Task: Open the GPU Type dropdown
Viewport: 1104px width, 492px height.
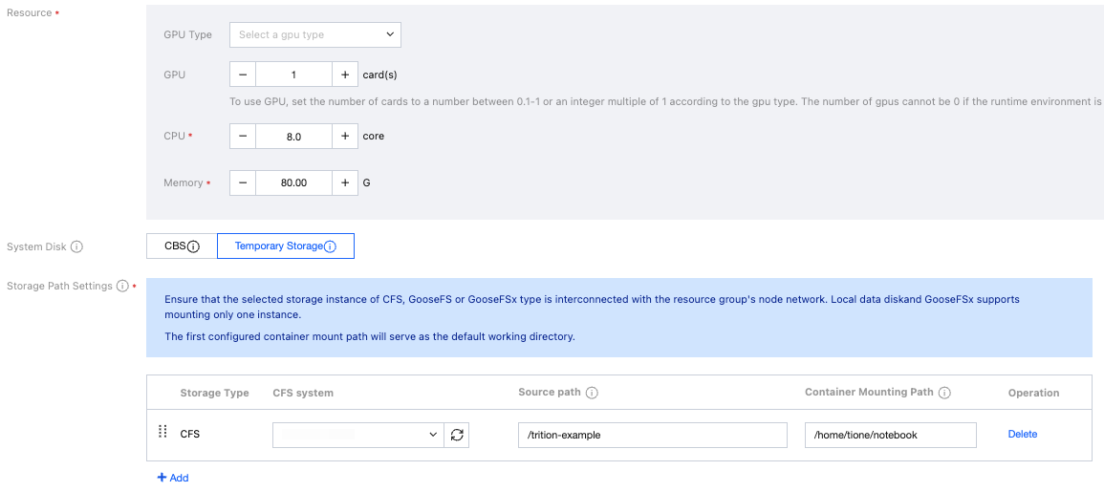Action: 314,35
